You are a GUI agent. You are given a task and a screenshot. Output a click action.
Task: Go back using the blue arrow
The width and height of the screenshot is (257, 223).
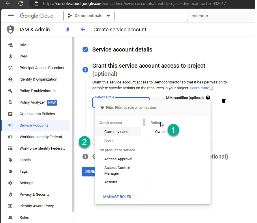tap(83, 30)
